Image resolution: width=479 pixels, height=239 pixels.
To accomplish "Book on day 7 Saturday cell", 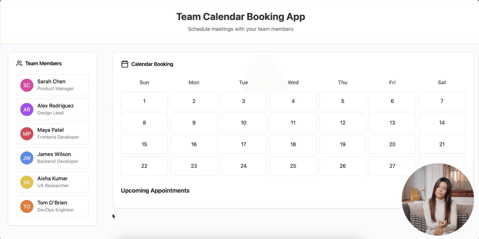I will (442, 101).
